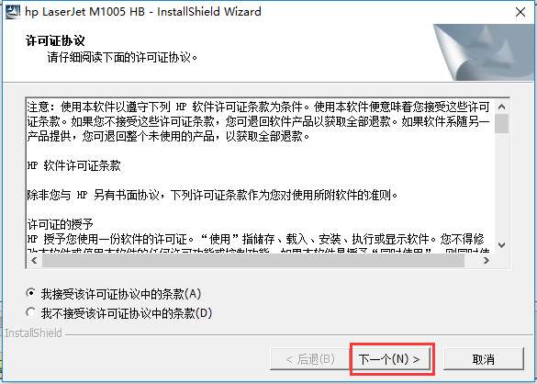Close the InstallShield Wizard window

coord(520,12)
